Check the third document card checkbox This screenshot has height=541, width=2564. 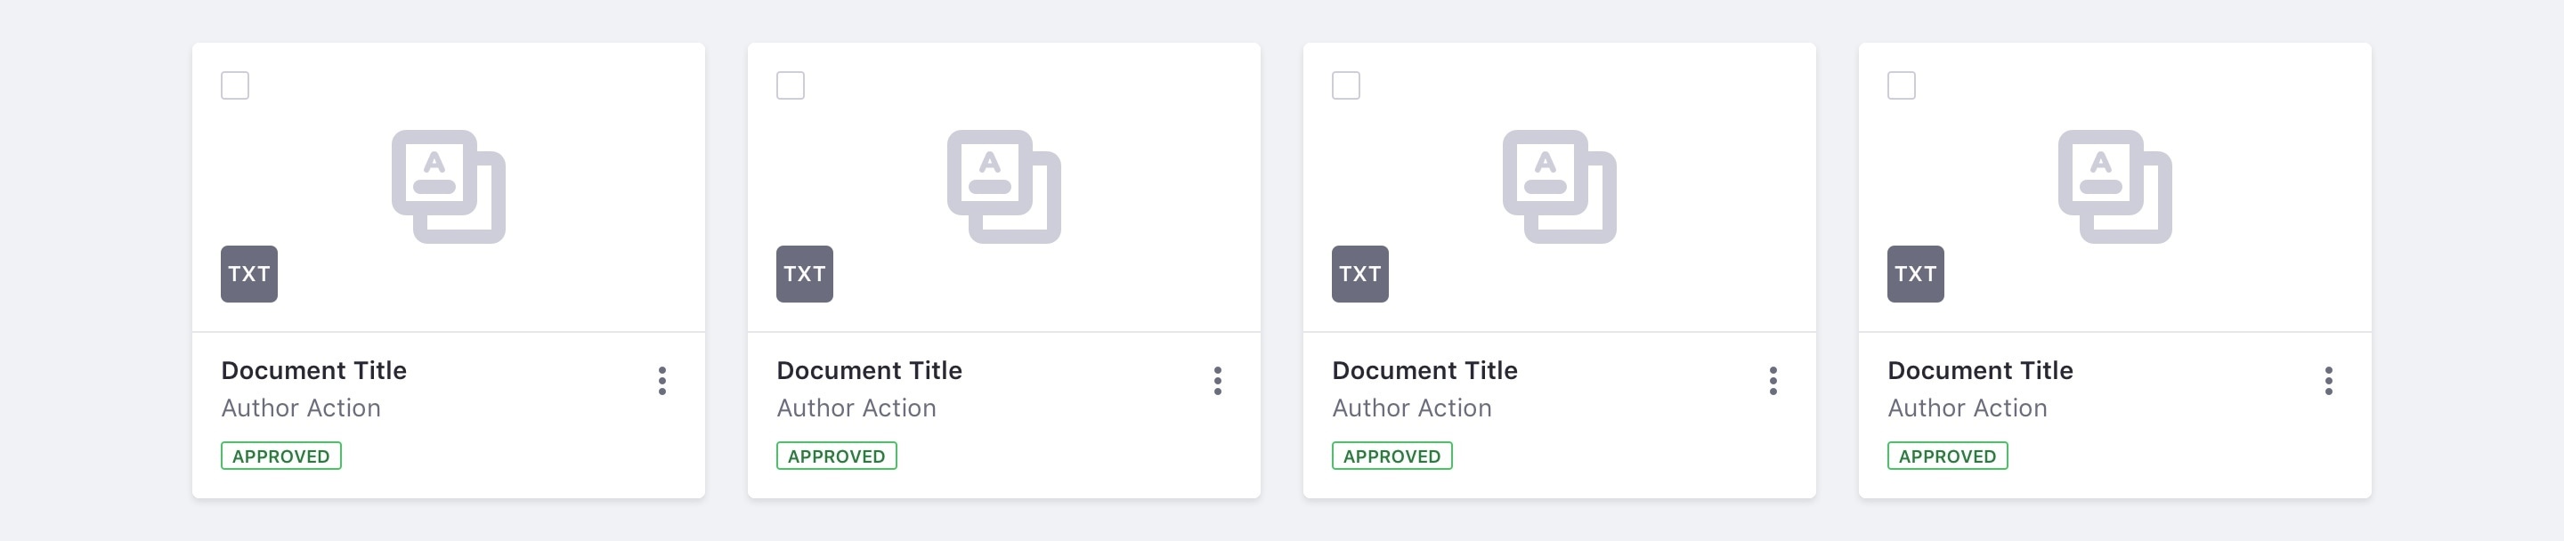coord(1346,85)
